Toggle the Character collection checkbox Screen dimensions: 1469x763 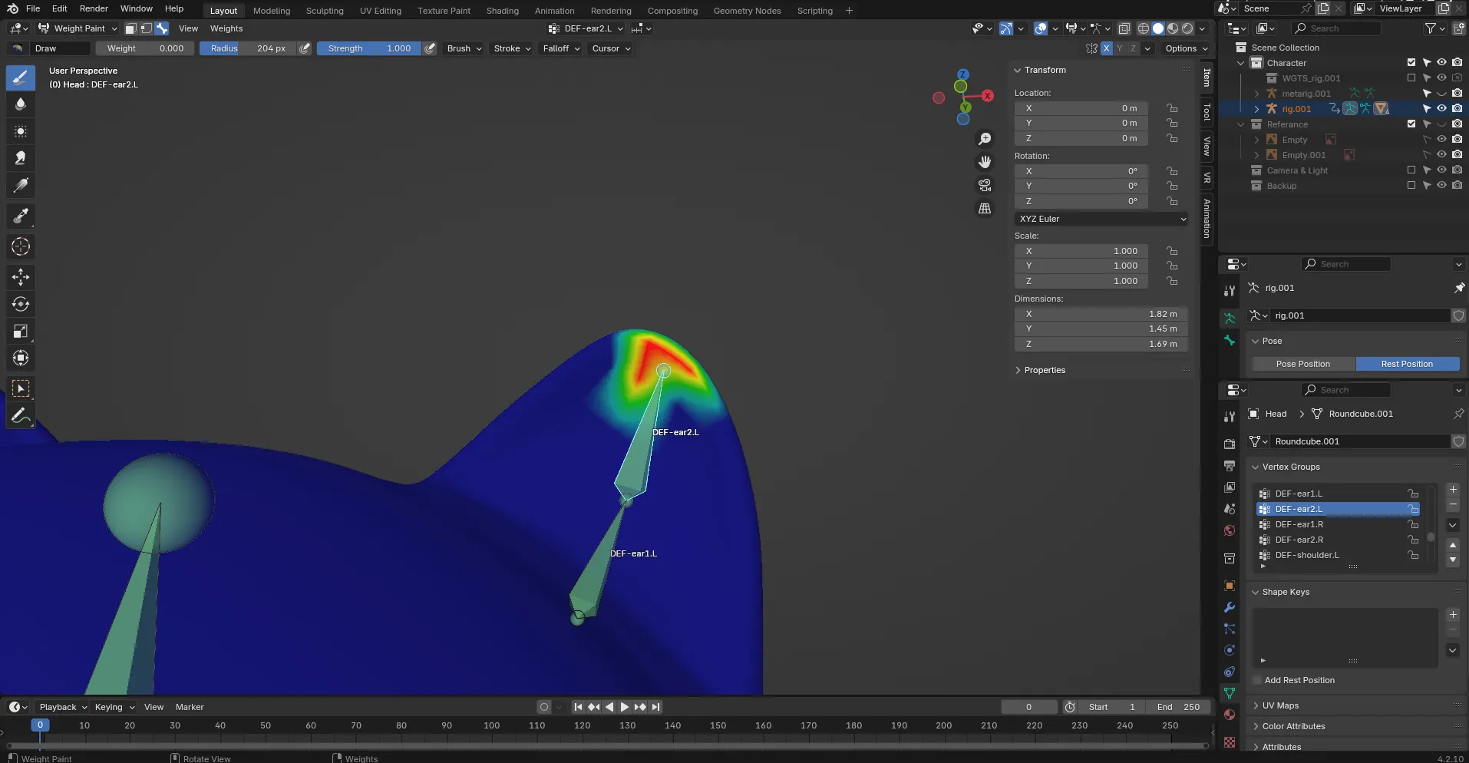(1411, 63)
